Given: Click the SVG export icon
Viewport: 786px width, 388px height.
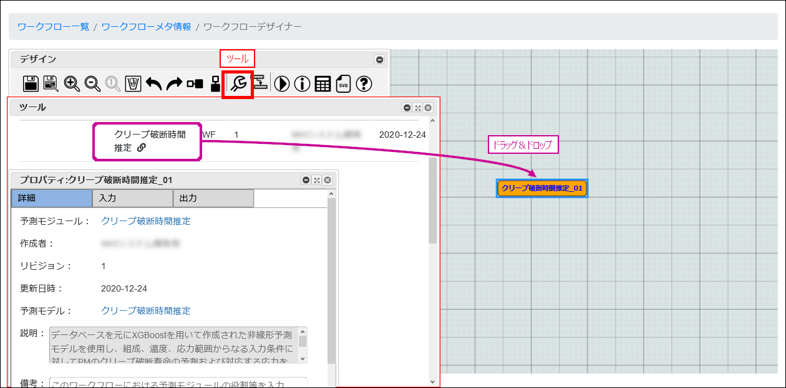Looking at the screenshot, I should coord(344,84).
